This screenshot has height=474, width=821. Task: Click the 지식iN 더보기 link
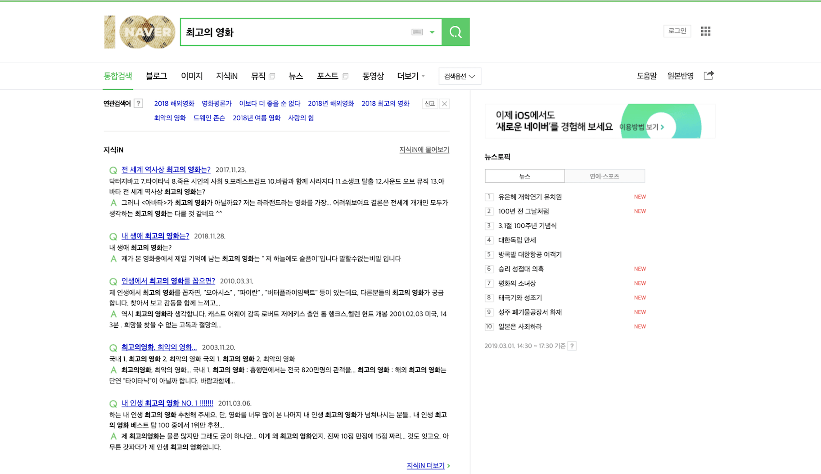(426, 465)
